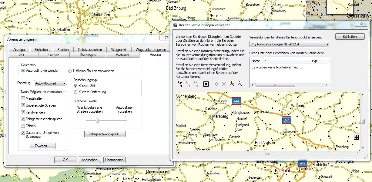The image size is (372, 182).
Task: Choose Kürzere Entfernung calculation type
Action: [x=75, y=92]
